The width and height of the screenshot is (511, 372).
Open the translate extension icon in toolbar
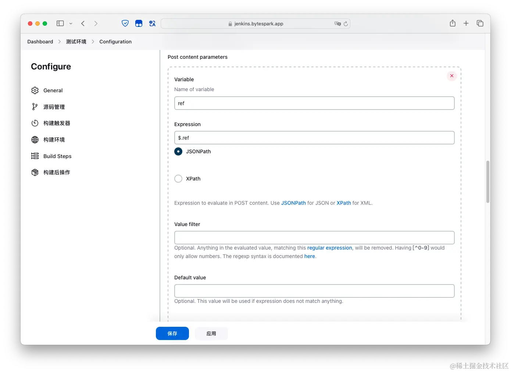(x=152, y=24)
